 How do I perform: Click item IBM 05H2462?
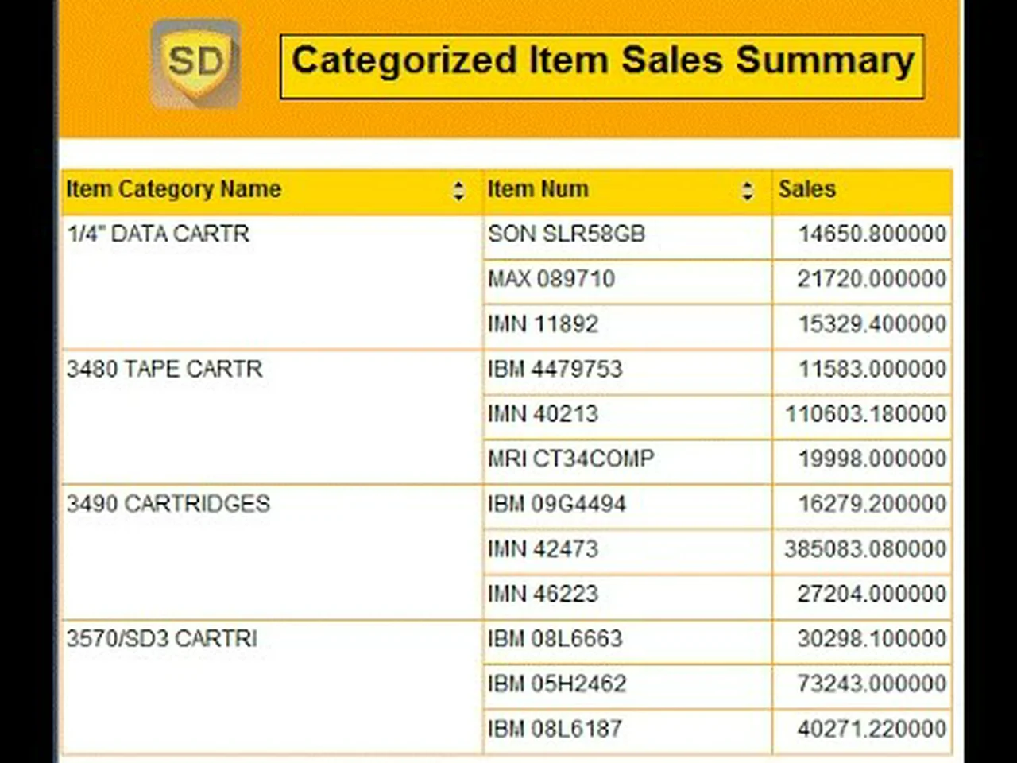(557, 684)
